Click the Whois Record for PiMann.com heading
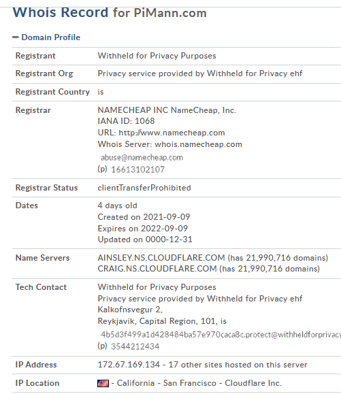This screenshot has width=341, height=394. [110, 12]
